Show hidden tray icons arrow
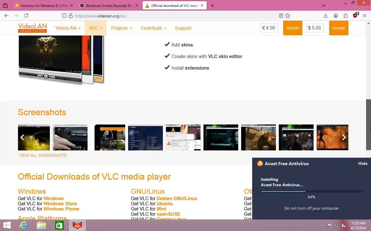Image resolution: width=371 pixels, height=231 pixels. pyautogui.click(x=323, y=226)
